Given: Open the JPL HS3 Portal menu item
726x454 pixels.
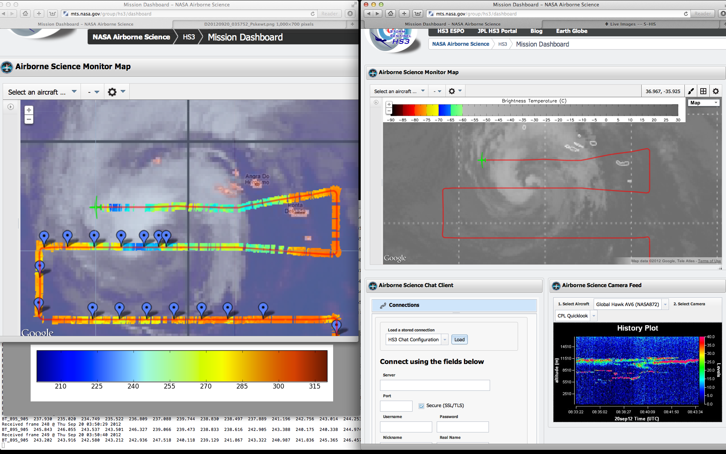Looking at the screenshot, I should [x=497, y=31].
